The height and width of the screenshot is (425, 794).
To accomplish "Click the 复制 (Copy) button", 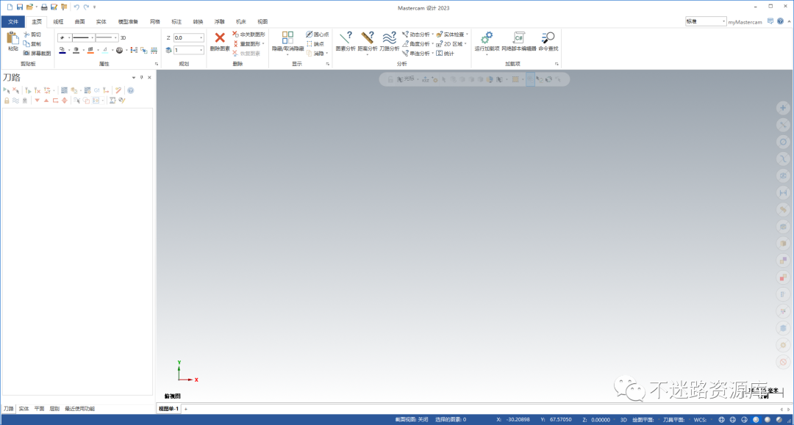I will (x=32, y=44).
